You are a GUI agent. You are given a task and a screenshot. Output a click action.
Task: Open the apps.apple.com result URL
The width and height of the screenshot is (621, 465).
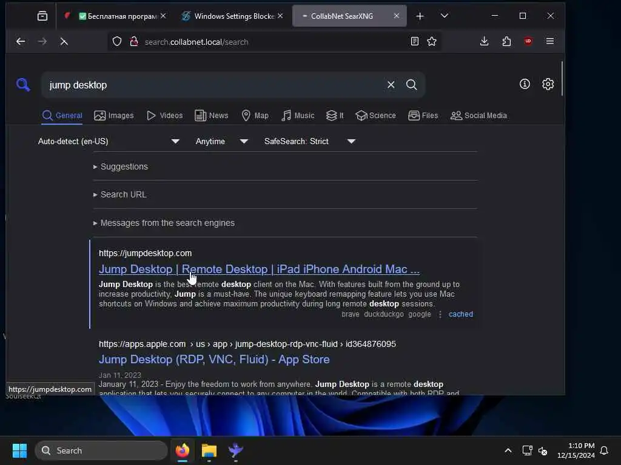[247, 344]
